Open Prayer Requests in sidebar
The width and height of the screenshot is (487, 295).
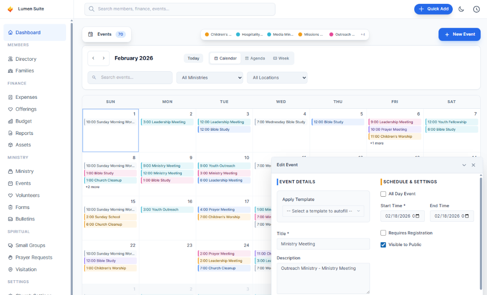point(34,257)
